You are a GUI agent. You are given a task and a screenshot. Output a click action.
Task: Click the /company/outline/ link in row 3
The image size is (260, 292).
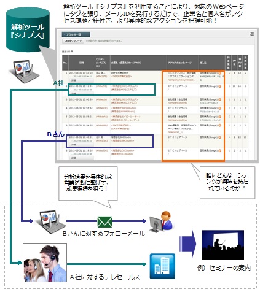(178, 103)
